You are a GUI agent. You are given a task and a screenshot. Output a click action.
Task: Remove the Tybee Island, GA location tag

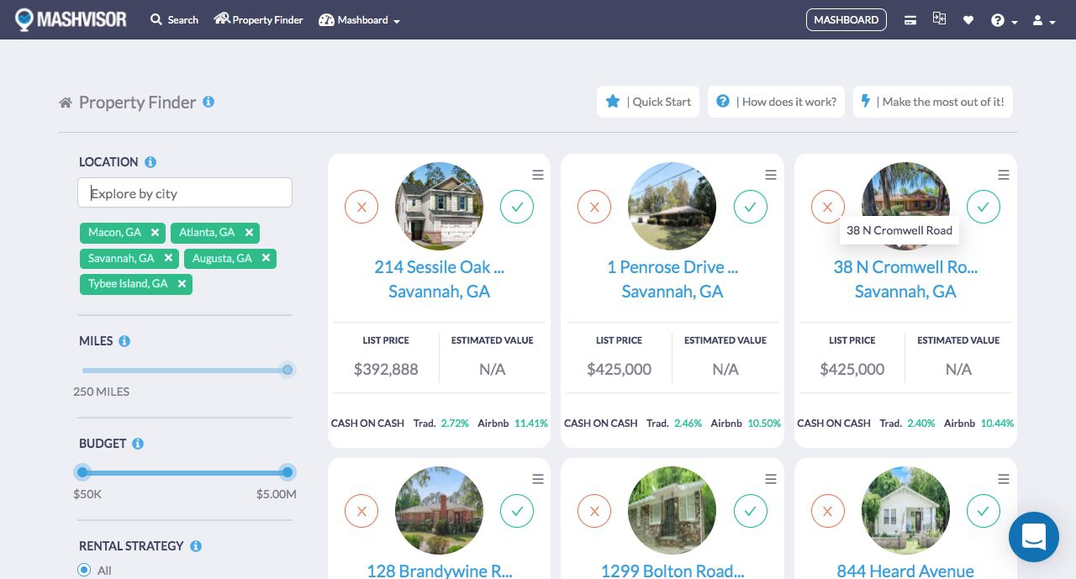[182, 284]
